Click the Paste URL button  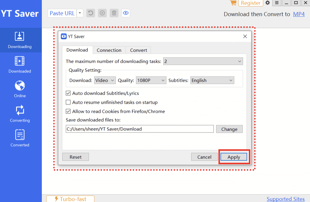(x=62, y=13)
